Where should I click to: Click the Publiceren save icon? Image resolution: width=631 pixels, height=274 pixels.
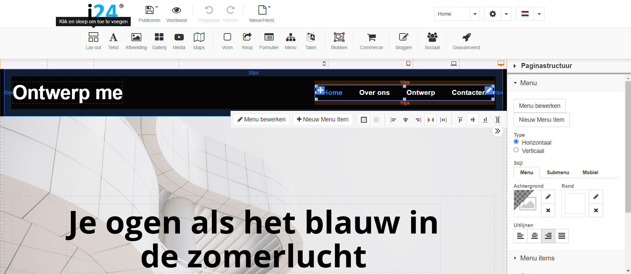[149, 10]
